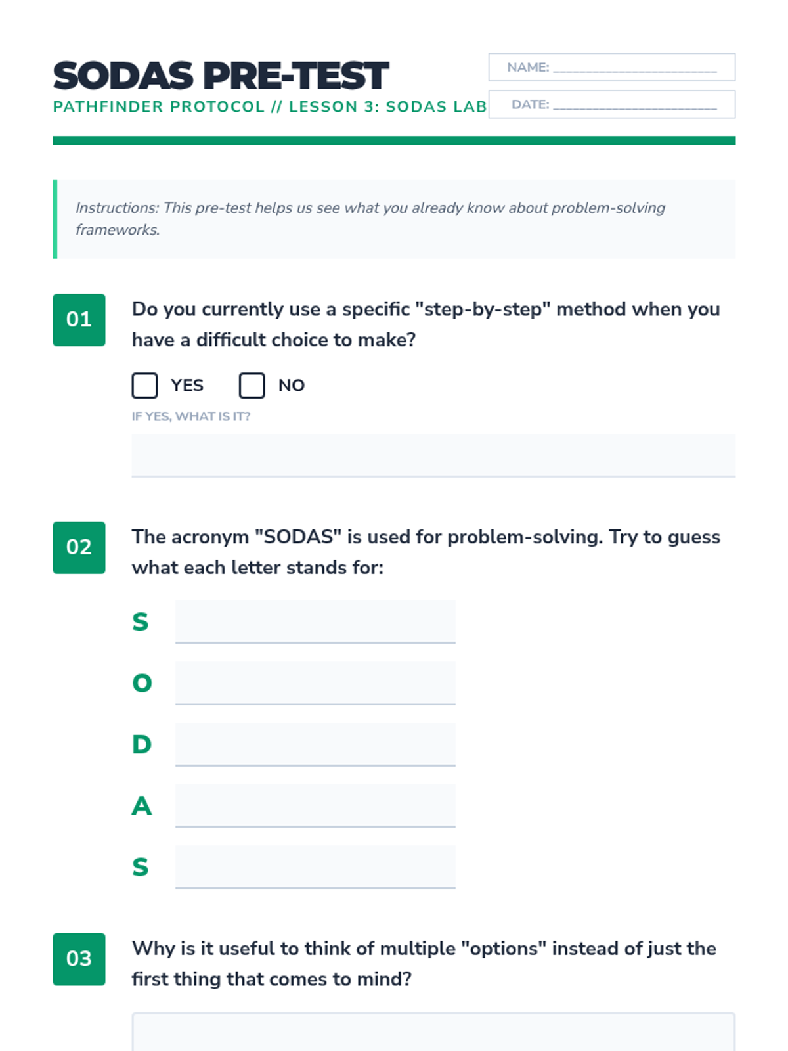
Task: Click the 'If yes, what is it?' answer box
Action: [x=433, y=455]
